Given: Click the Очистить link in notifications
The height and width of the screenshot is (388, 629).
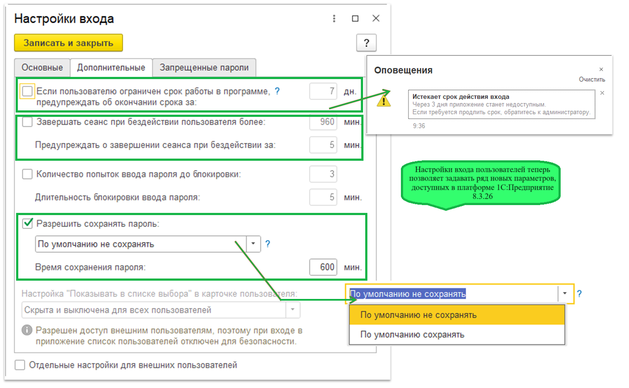Looking at the screenshot, I should pos(592,80).
